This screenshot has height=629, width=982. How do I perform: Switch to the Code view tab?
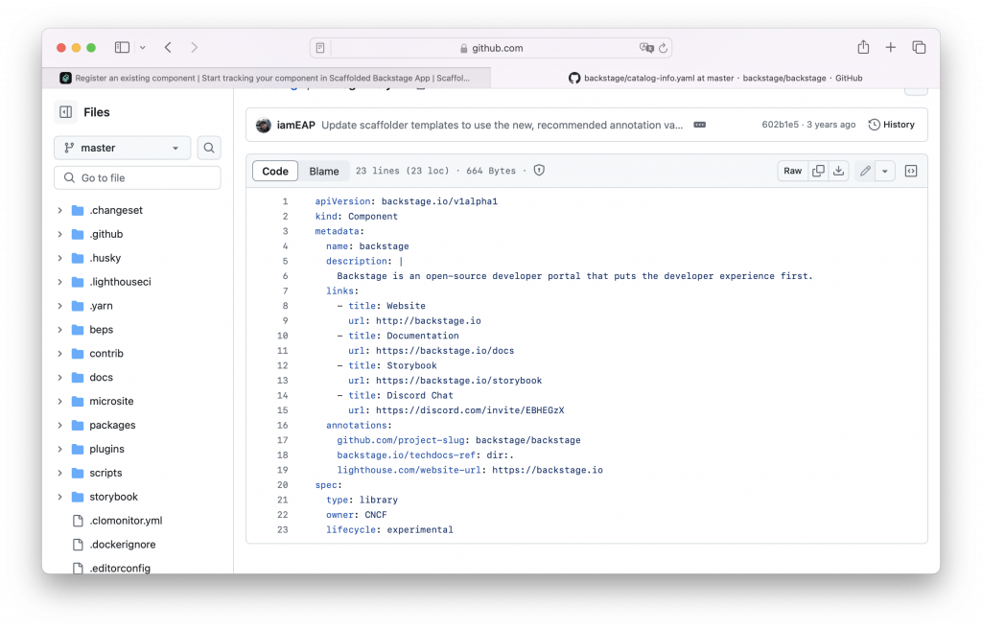click(275, 171)
